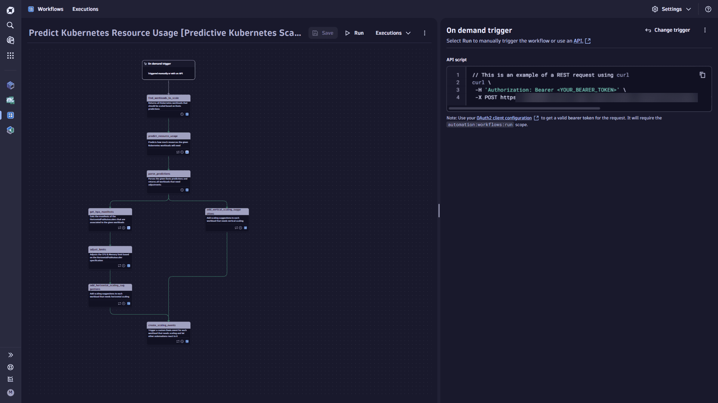Open the user avatar M menu
Image resolution: width=718 pixels, height=403 pixels.
pyautogui.click(x=10, y=393)
